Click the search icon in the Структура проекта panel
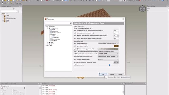The height and width of the screenshot is (95, 169). 17,11
